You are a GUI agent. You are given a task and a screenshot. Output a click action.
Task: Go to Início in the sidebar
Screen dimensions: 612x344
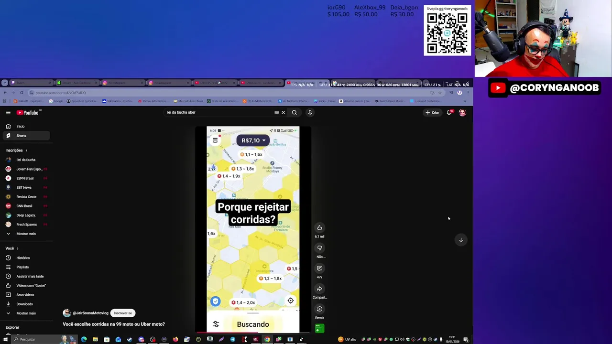coord(26,127)
